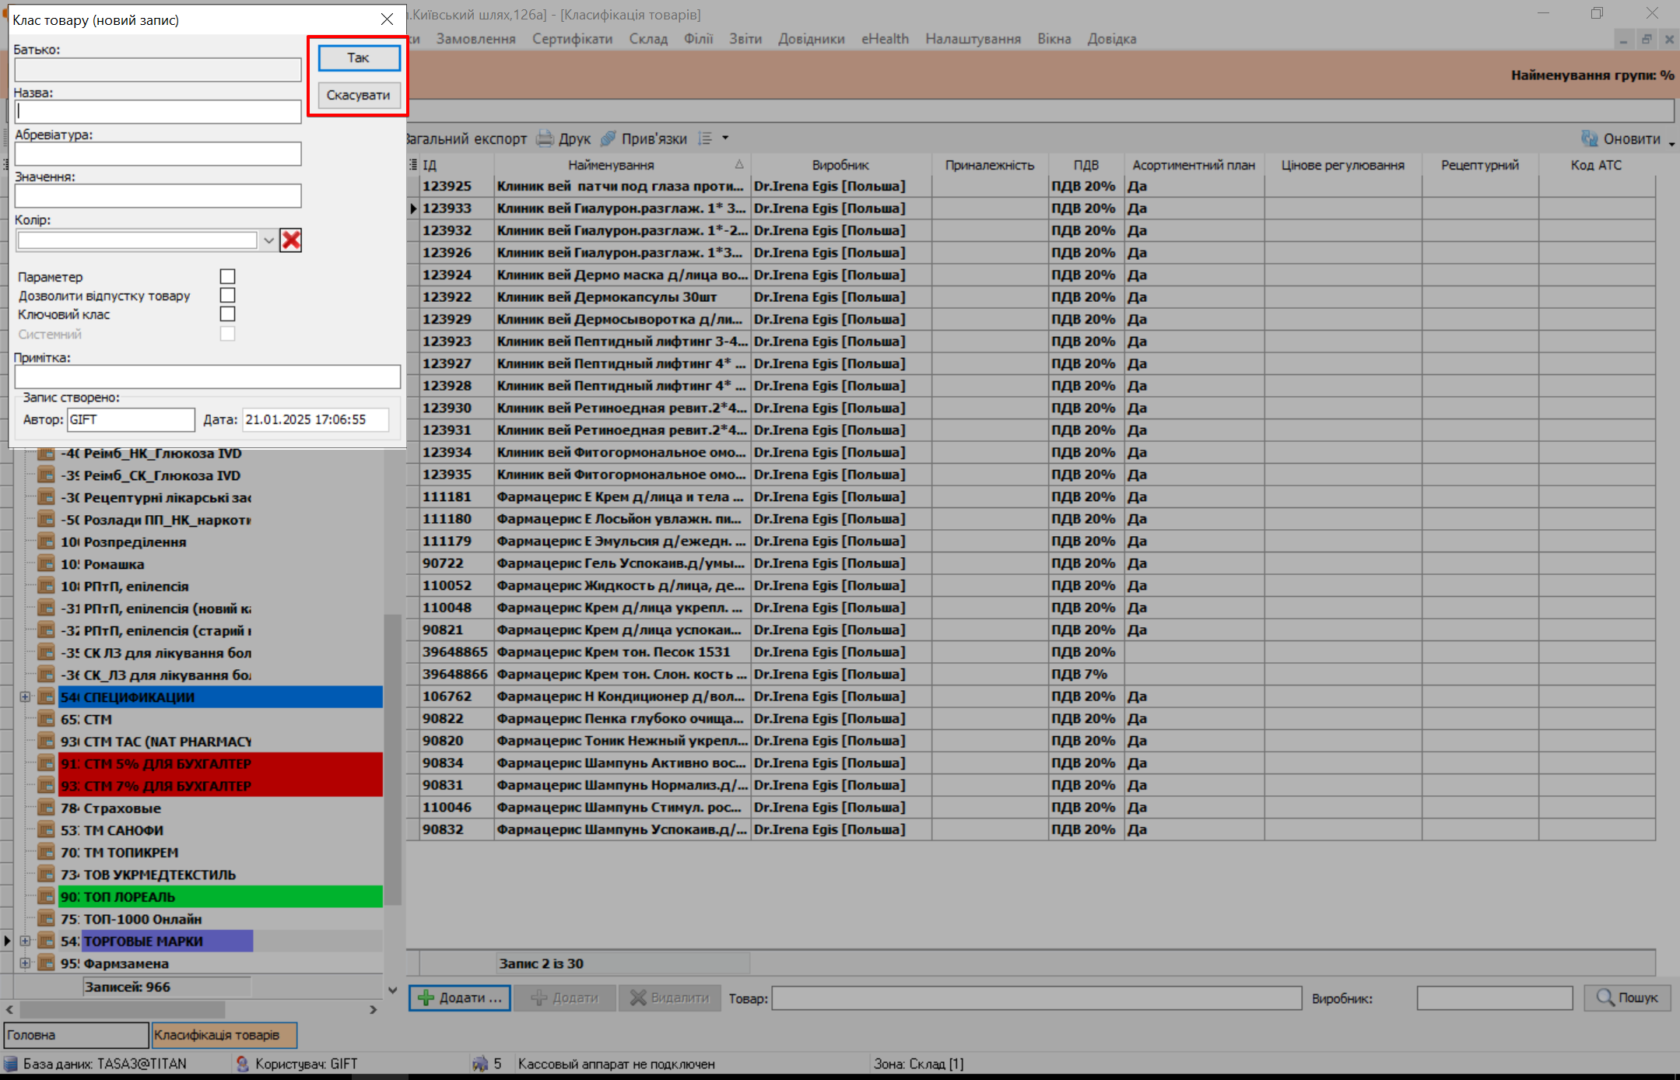
Task: Click the green plus Додати button
Action: pos(460,998)
